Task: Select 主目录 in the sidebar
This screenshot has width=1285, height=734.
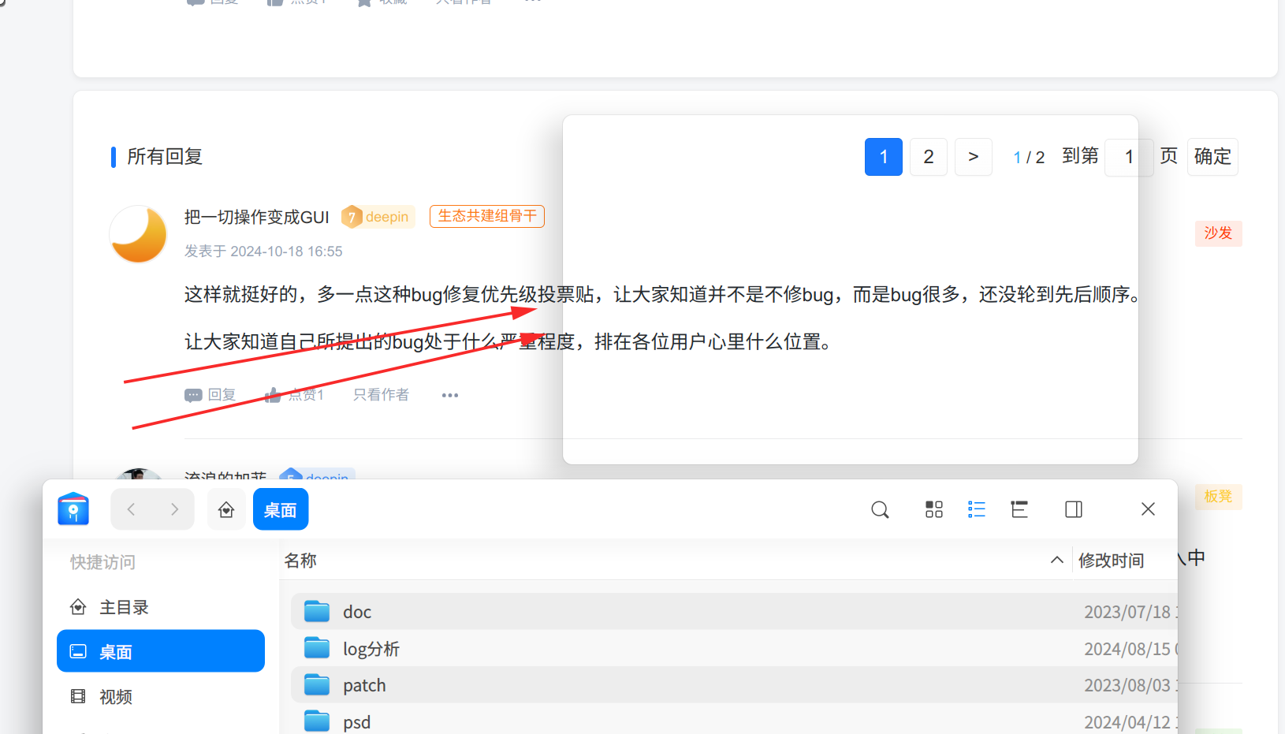Action: pyautogui.click(x=161, y=607)
